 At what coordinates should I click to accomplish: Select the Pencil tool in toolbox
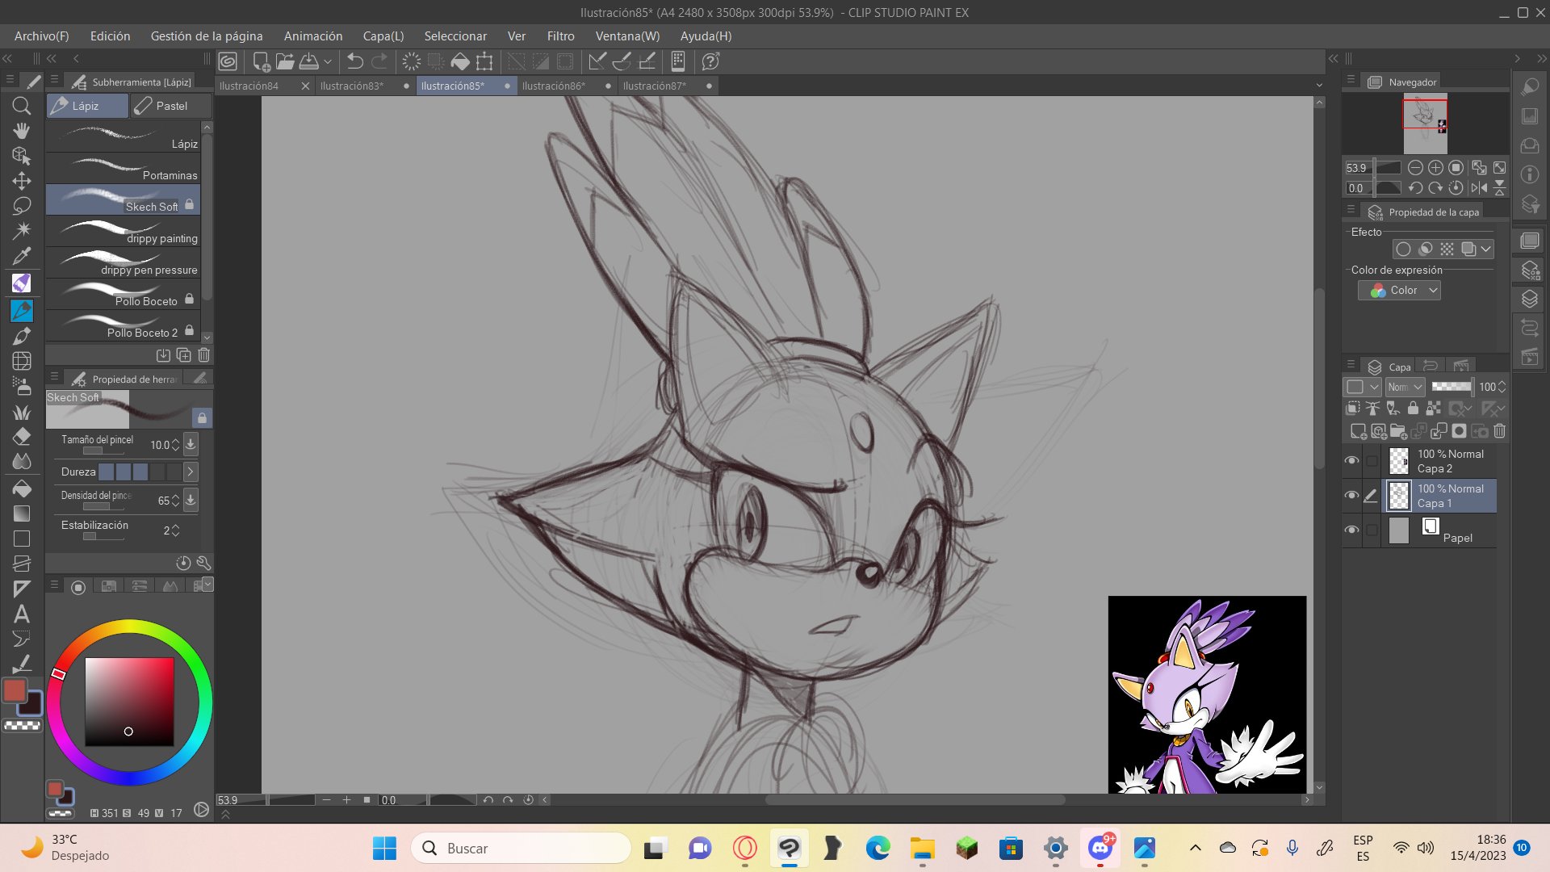(x=22, y=310)
